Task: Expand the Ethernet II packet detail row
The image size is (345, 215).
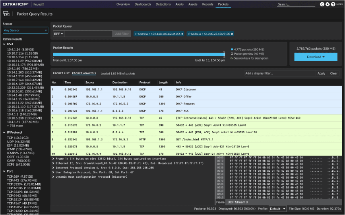Action: coord(54,163)
